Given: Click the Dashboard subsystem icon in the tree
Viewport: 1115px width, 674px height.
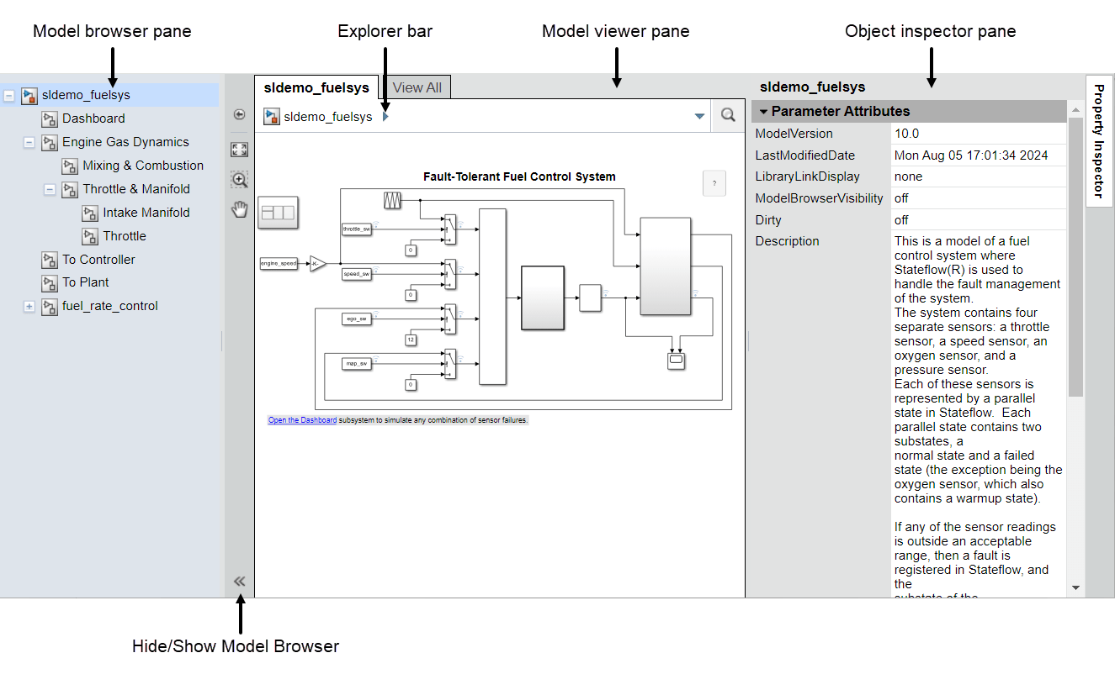Looking at the screenshot, I should click(x=49, y=118).
